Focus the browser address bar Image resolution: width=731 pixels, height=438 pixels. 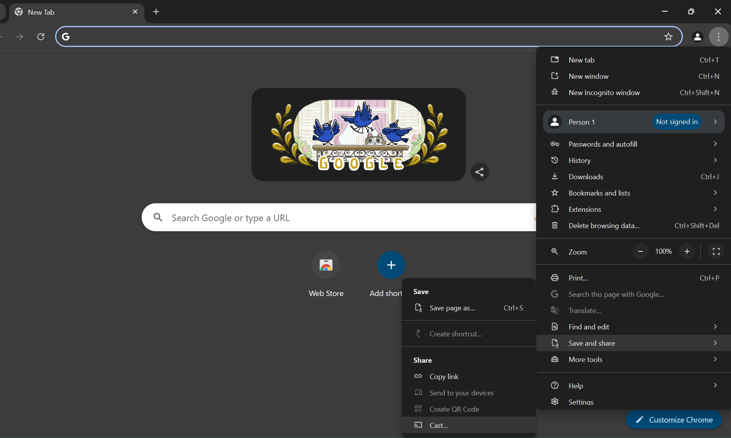(369, 36)
